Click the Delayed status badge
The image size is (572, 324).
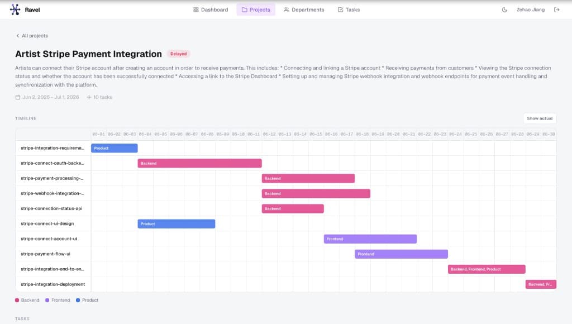click(x=178, y=54)
